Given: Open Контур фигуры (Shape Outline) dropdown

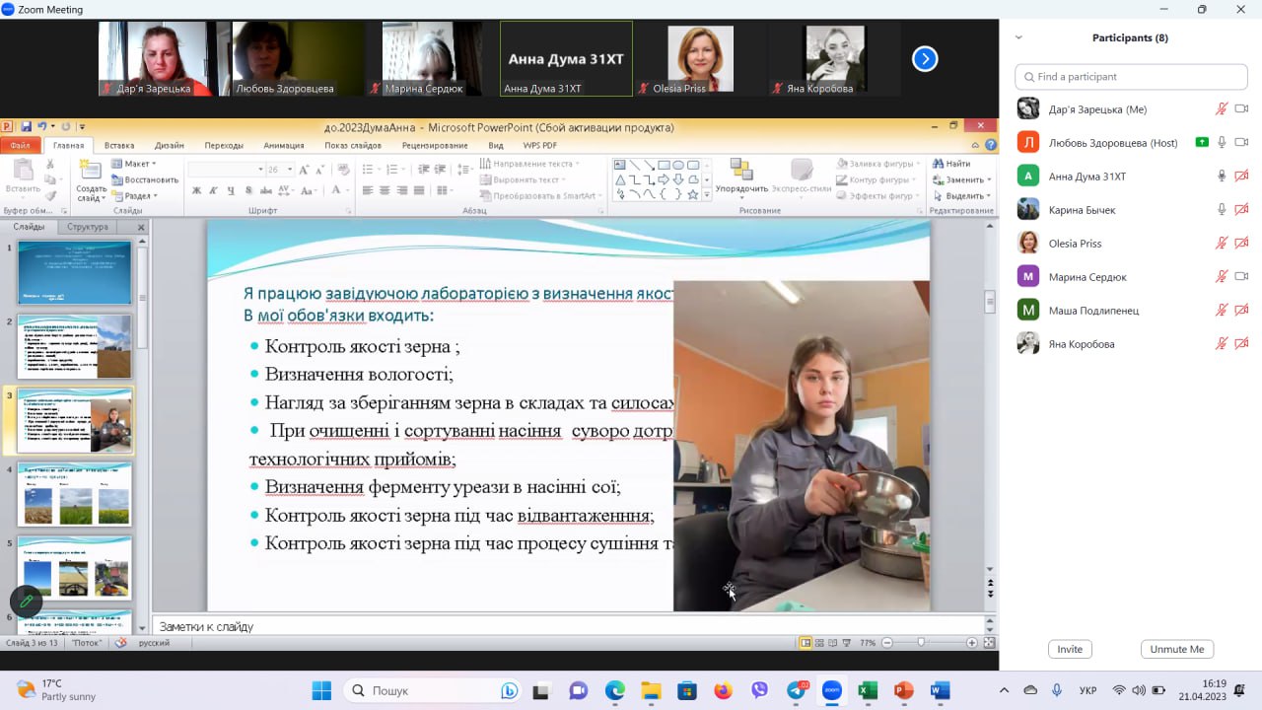Looking at the screenshot, I should tap(877, 179).
